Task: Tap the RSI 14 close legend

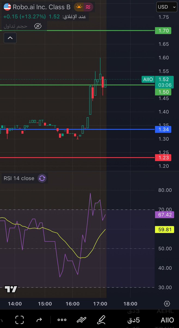Action: tap(19, 178)
